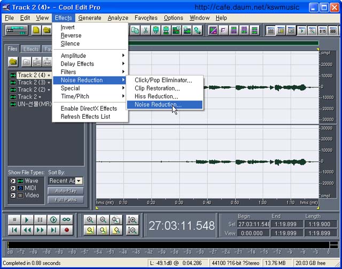Toggle the Video file type checkbox
The height and width of the screenshot is (269, 342).
point(13,195)
